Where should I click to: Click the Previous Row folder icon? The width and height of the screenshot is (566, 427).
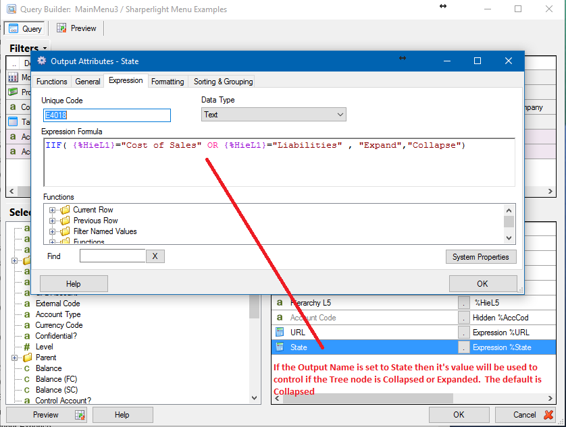[x=65, y=221]
